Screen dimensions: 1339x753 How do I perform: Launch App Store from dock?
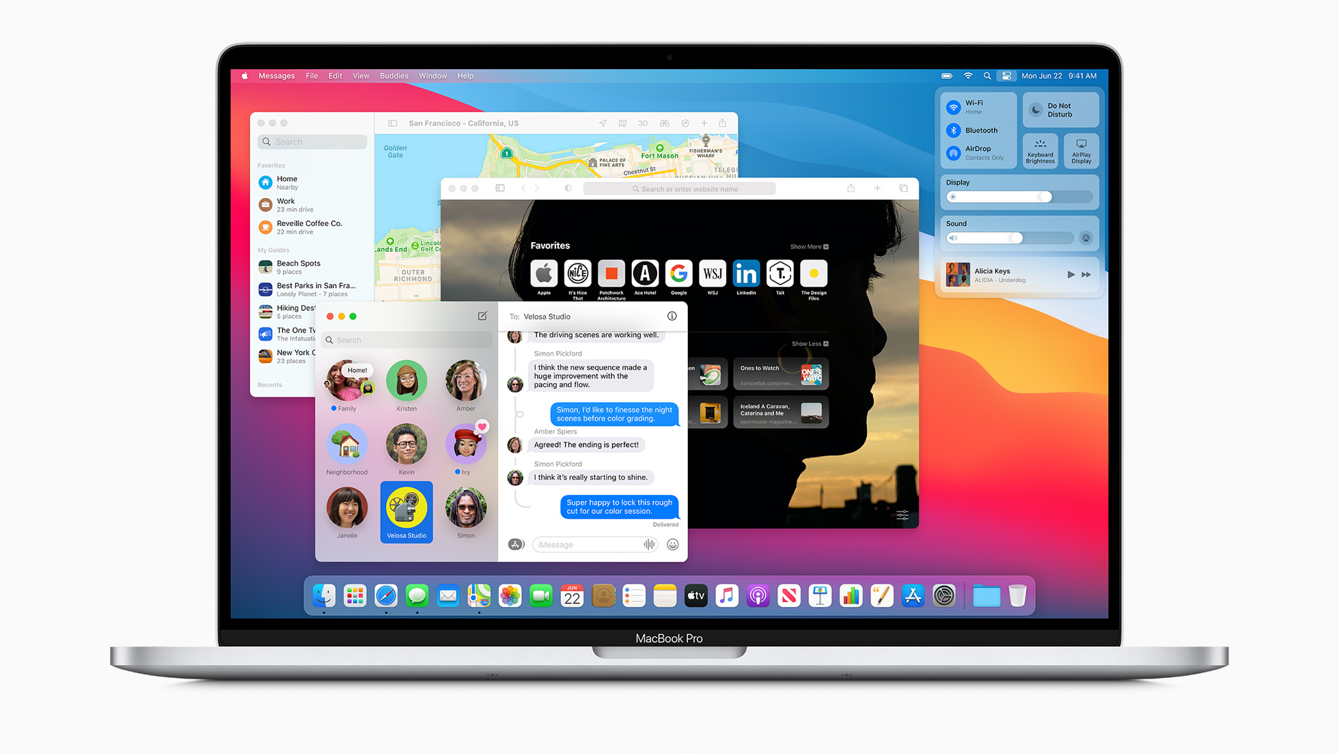(x=911, y=597)
